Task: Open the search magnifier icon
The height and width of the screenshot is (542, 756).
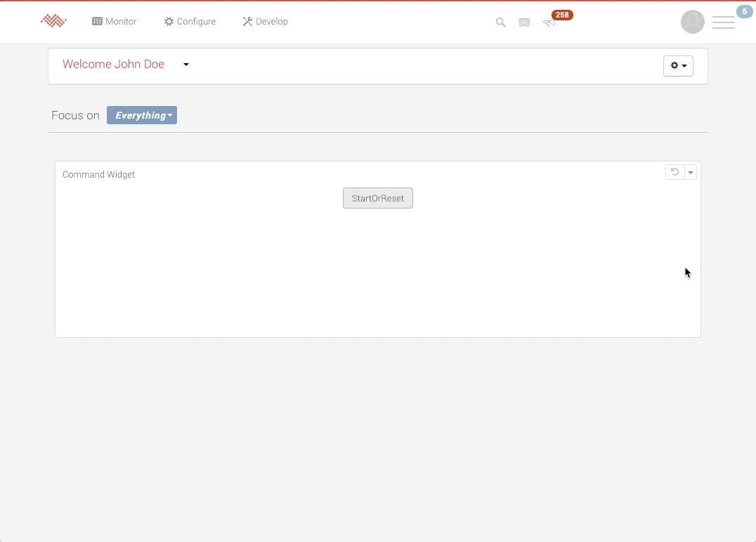Action: coord(501,22)
